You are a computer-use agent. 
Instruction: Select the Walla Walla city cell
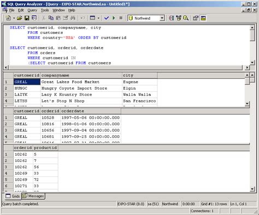[140, 95]
